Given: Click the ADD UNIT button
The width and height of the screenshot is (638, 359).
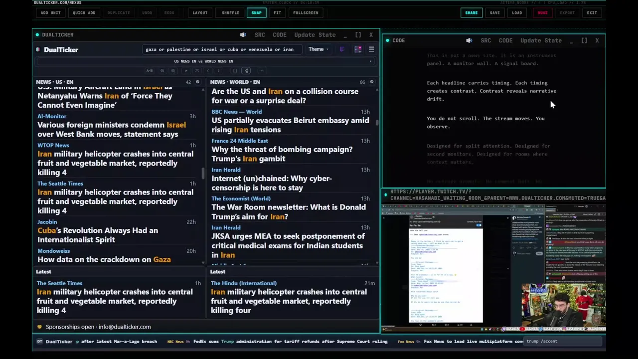Looking at the screenshot, I should point(51,12).
